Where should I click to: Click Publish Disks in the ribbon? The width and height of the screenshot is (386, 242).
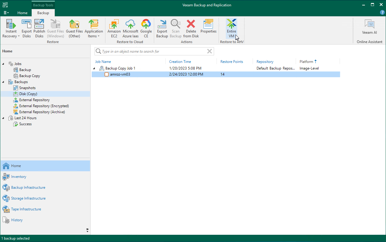(x=39, y=29)
